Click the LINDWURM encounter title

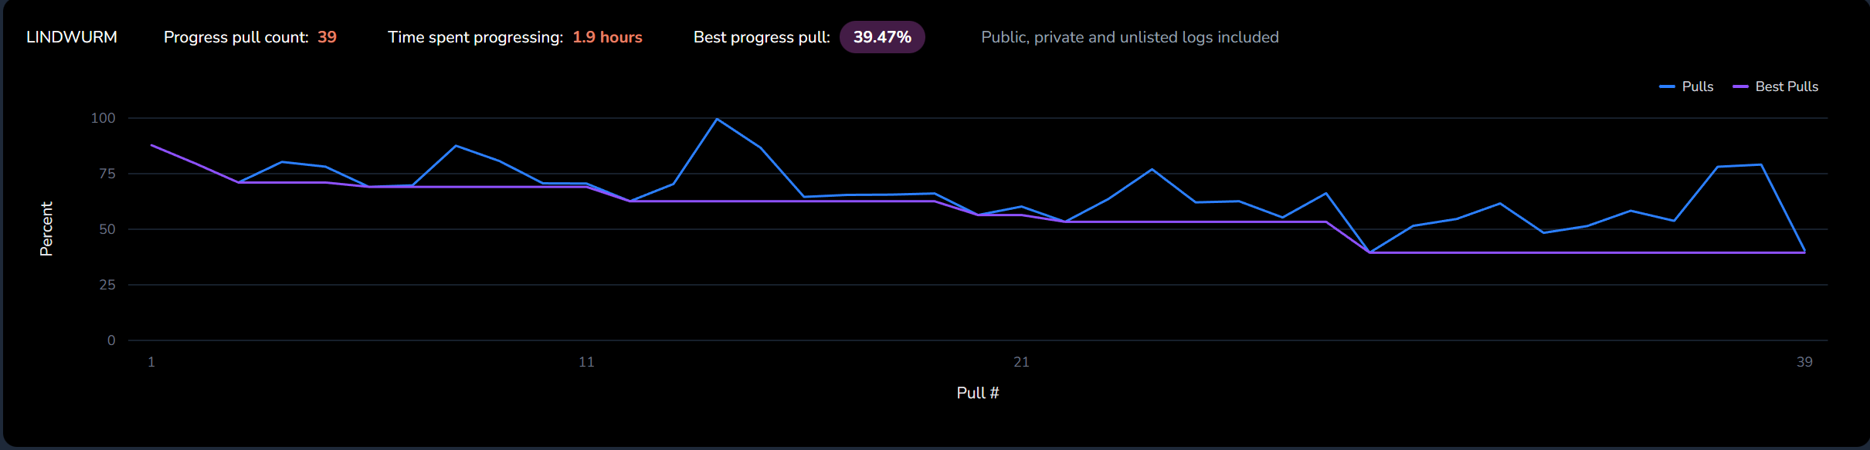click(x=72, y=37)
